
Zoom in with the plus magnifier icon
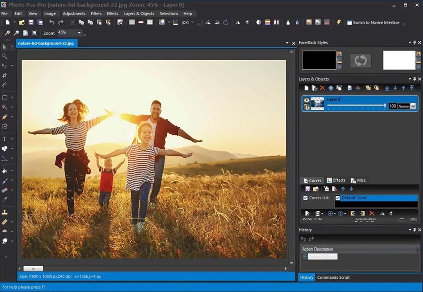pos(7,33)
